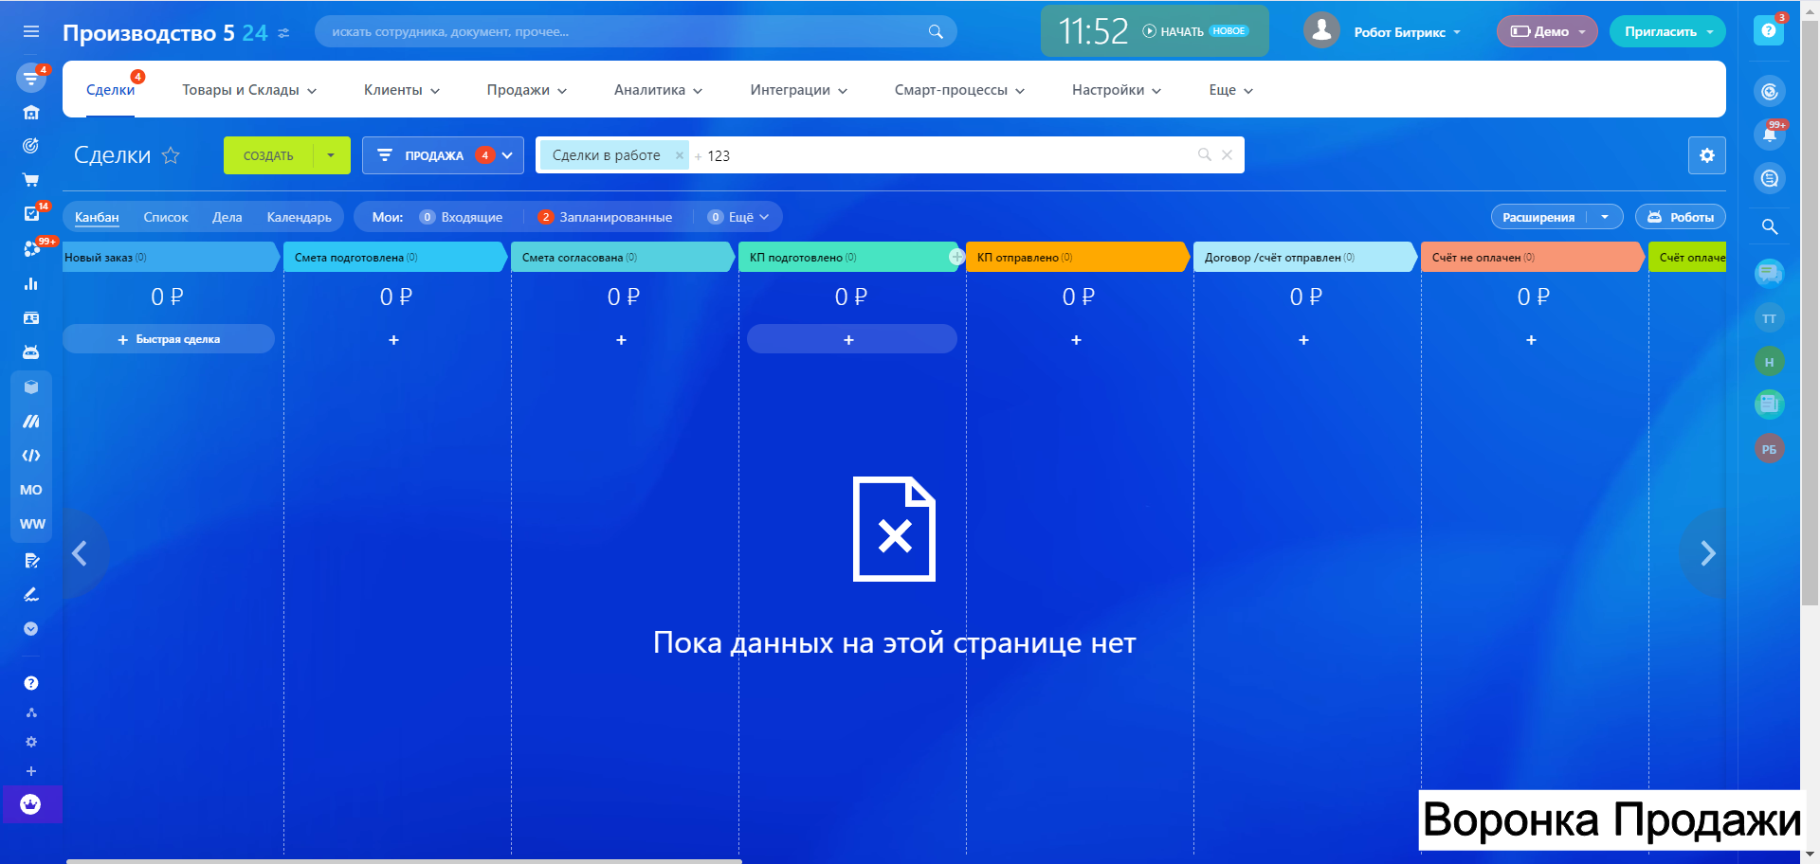Open the hamburger menu icon

[31, 31]
